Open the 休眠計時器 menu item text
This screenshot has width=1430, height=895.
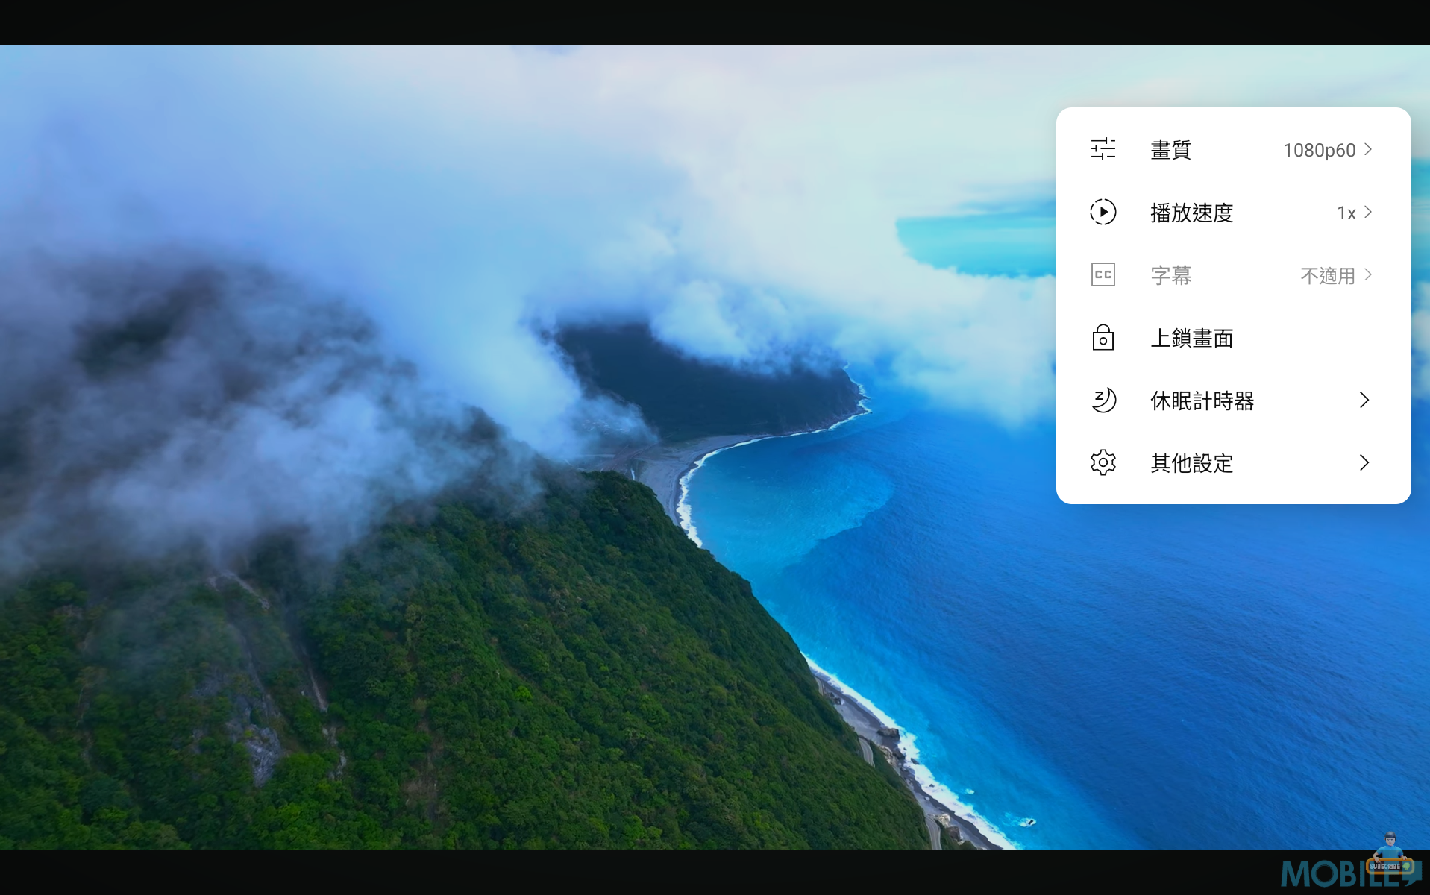1202,401
